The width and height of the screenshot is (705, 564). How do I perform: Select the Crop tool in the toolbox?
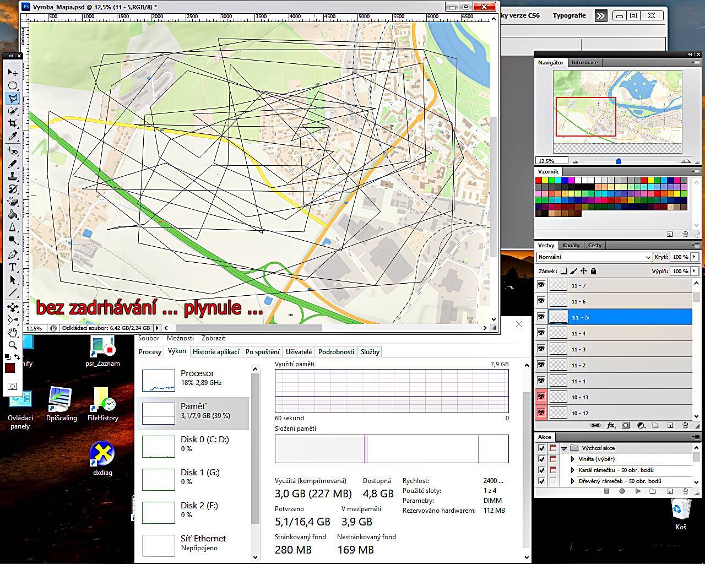click(13, 124)
